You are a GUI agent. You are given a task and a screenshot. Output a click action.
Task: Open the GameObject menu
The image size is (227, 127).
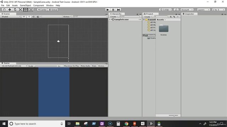tap(25, 5)
